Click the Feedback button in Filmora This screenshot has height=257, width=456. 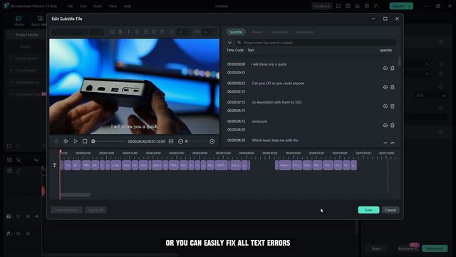point(321,6)
